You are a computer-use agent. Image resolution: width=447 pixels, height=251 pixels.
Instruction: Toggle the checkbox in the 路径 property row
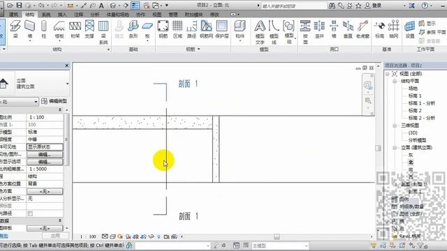[x=30, y=213]
